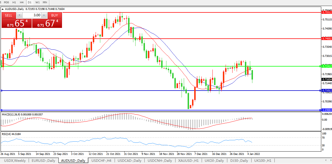Open the USDX,Weekly chart tab
Viewport: 332px width, 164px height.
(x=15, y=161)
